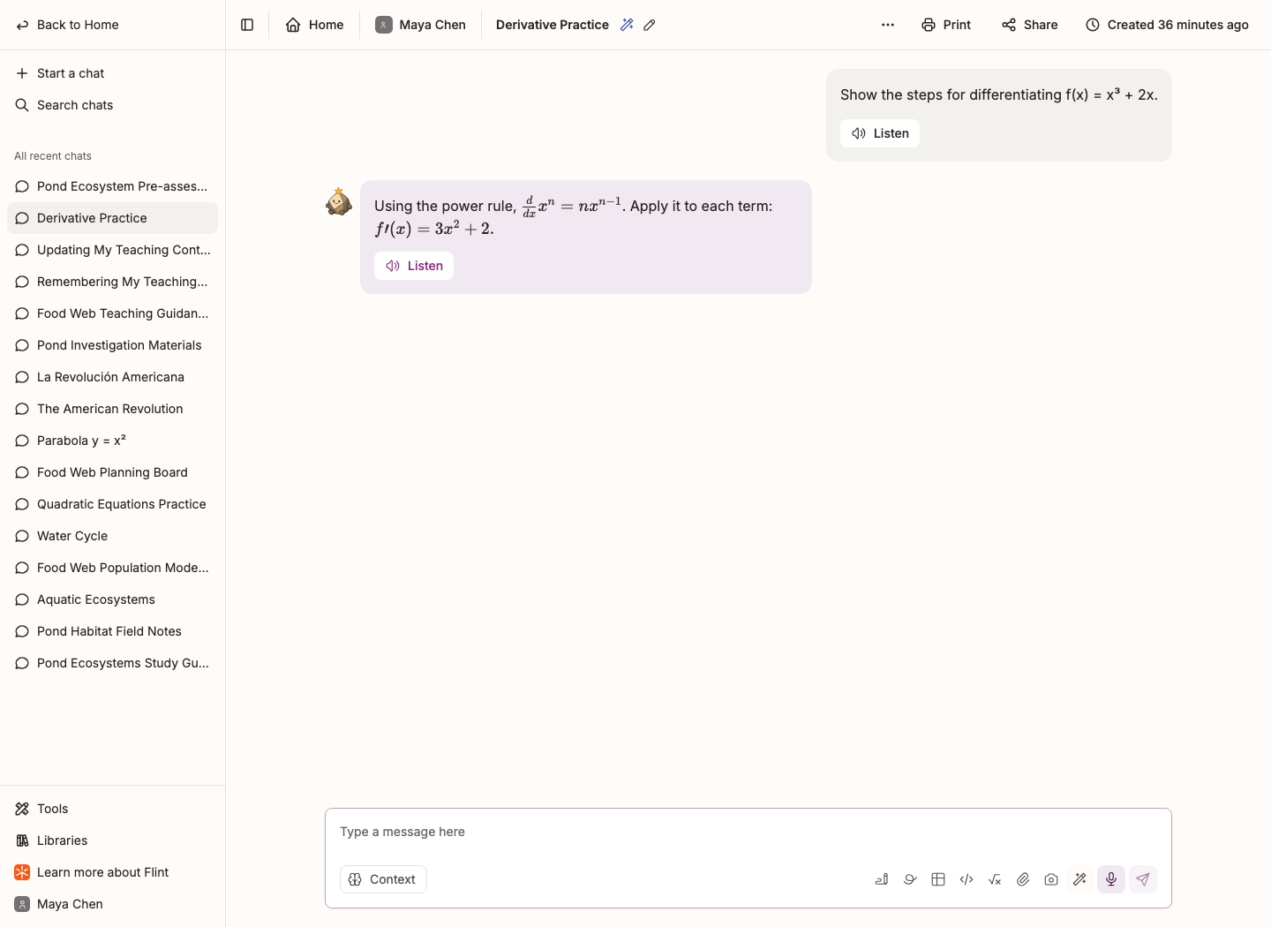Open the three-dots more options menu
The height and width of the screenshot is (927, 1271).
[x=888, y=25]
